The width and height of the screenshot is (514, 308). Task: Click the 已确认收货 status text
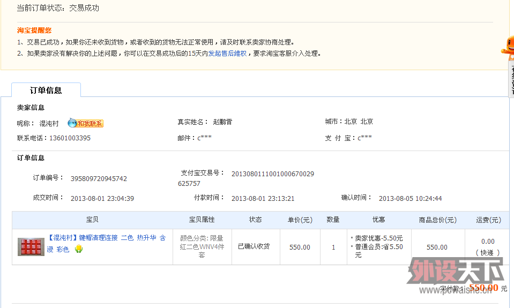[x=254, y=247]
